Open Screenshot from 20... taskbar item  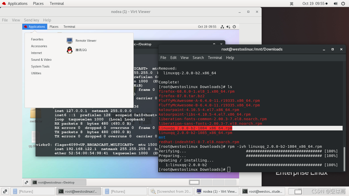tap(171, 191)
